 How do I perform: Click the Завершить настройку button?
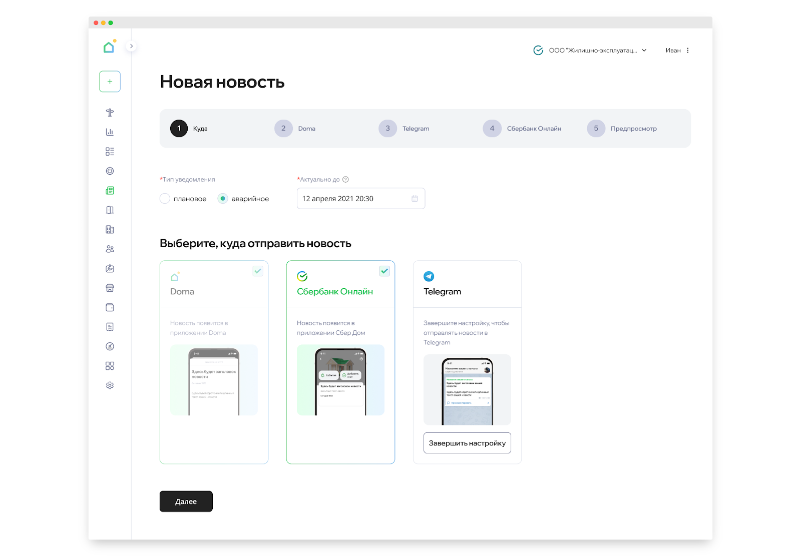click(467, 443)
